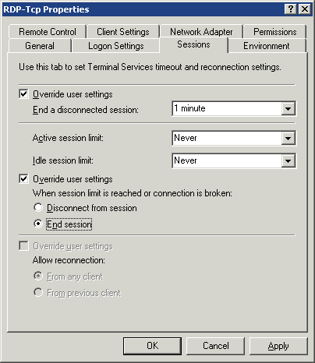Screen dimensions: 315x363
Task: Open Idle session limit dropdown
Action: (288, 160)
